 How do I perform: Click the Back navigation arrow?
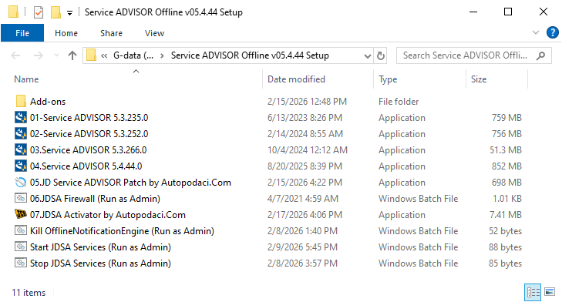15,55
